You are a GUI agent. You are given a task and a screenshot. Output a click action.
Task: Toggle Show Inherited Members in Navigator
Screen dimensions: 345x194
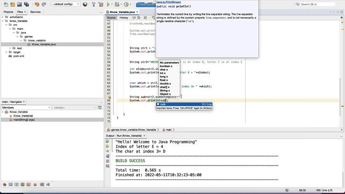(5, 184)
